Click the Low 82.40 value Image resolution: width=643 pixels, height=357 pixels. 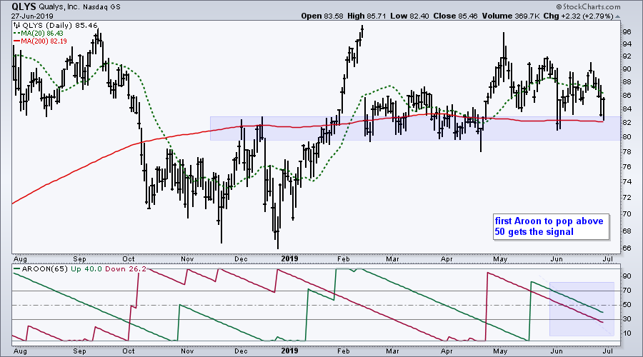coord(409,16)
